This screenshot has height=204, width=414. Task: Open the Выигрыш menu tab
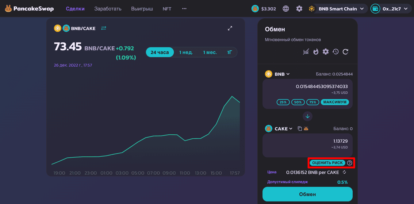(x=142, y=9)
